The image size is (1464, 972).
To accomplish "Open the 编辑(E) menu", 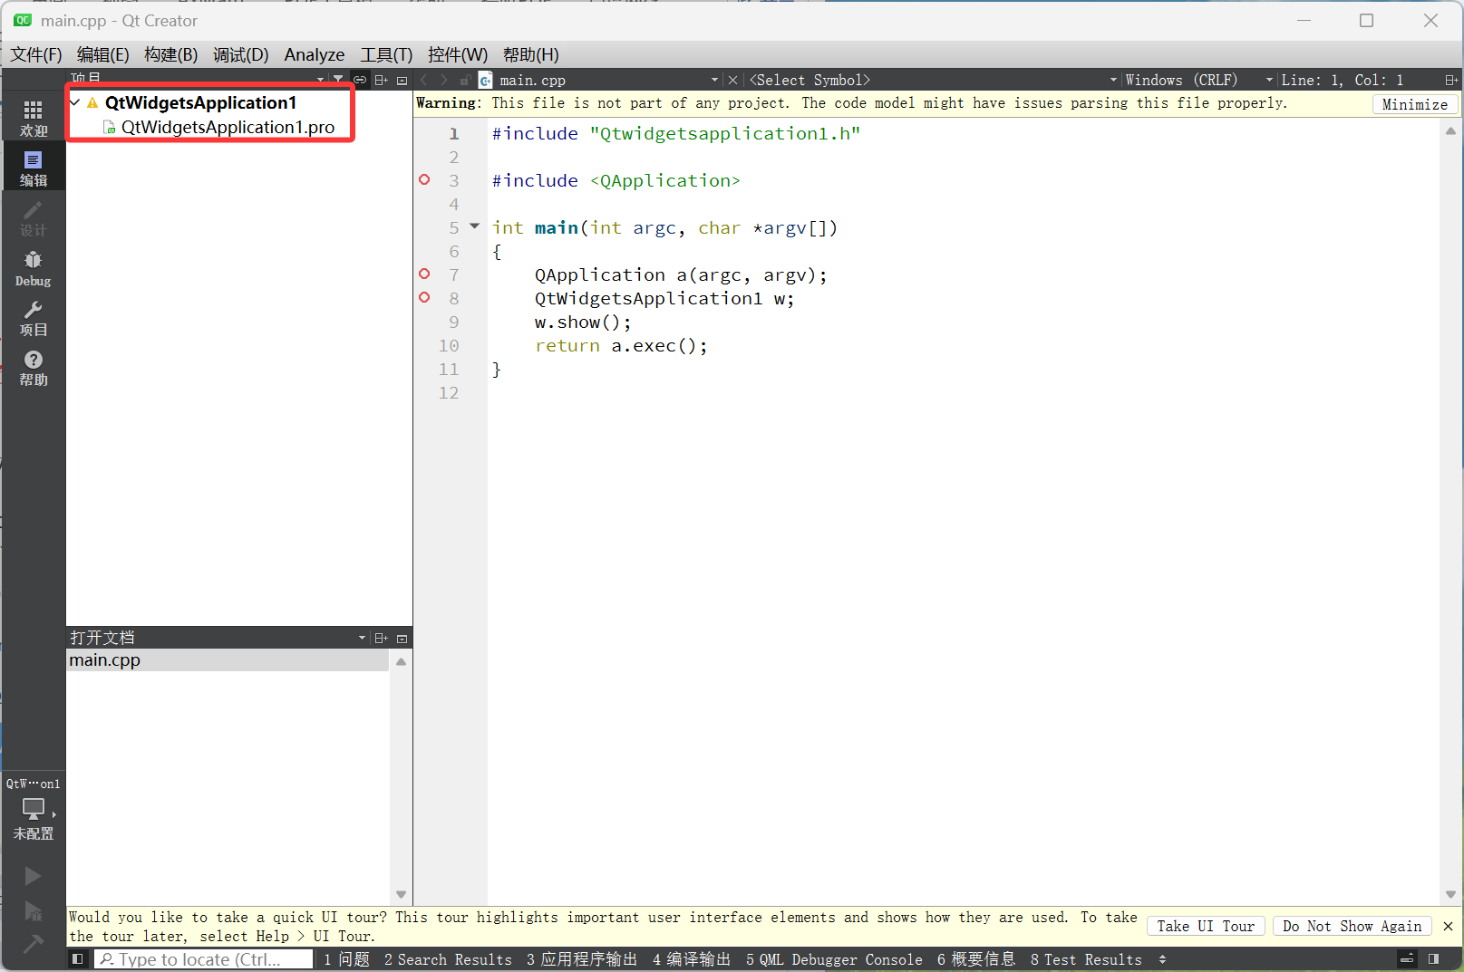I will 102,54.
